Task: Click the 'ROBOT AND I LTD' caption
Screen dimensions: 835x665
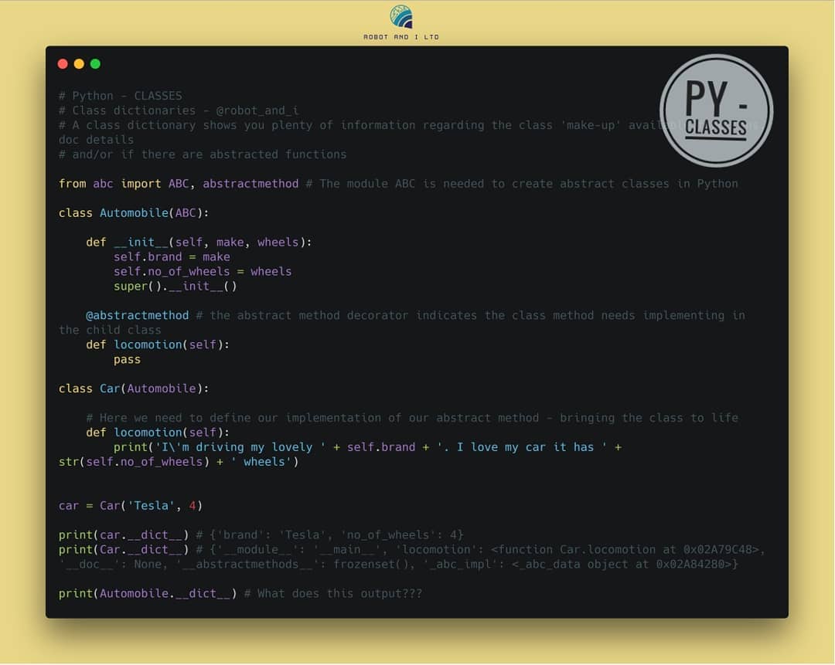Action: pyautogui.click(x=401, y=37)
